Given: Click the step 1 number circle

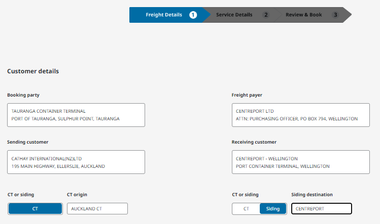Looking at the screenshot, I should coord(193,15).
